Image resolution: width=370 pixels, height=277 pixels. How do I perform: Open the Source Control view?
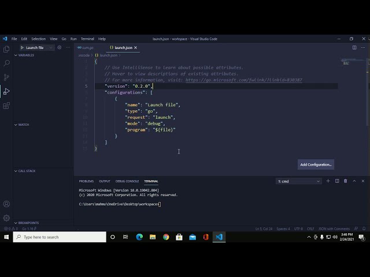pos(6,77)
